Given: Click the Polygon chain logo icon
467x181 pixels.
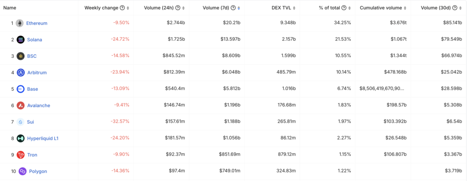Looking at the screenshot, I should coord(23,171).
